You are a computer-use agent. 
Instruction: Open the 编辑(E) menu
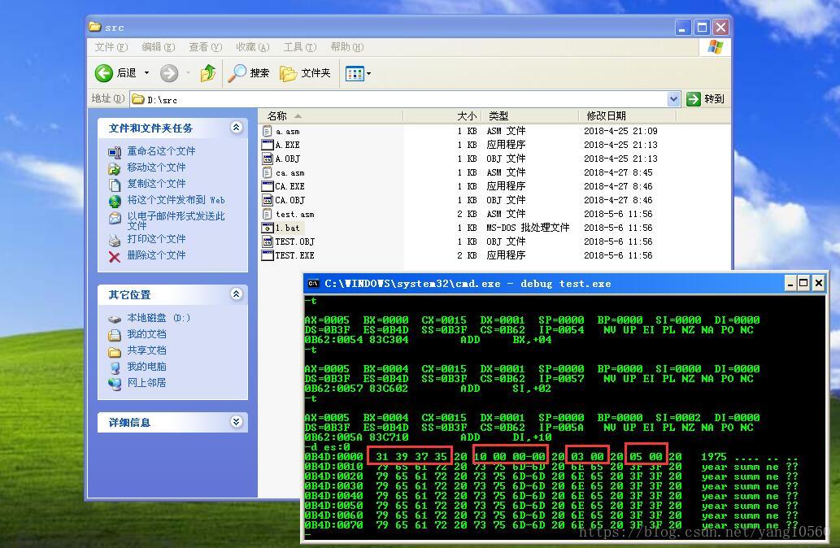coord(158,47)
